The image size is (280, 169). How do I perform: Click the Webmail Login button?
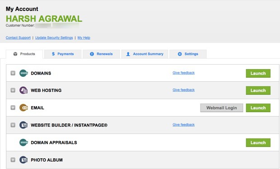click(222, 108)
